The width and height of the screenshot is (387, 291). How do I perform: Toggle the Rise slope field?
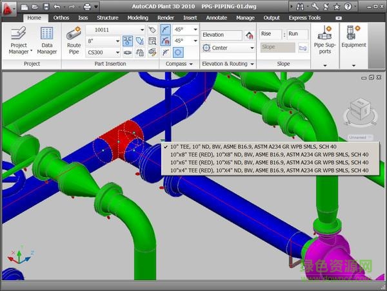pos(270,34)
